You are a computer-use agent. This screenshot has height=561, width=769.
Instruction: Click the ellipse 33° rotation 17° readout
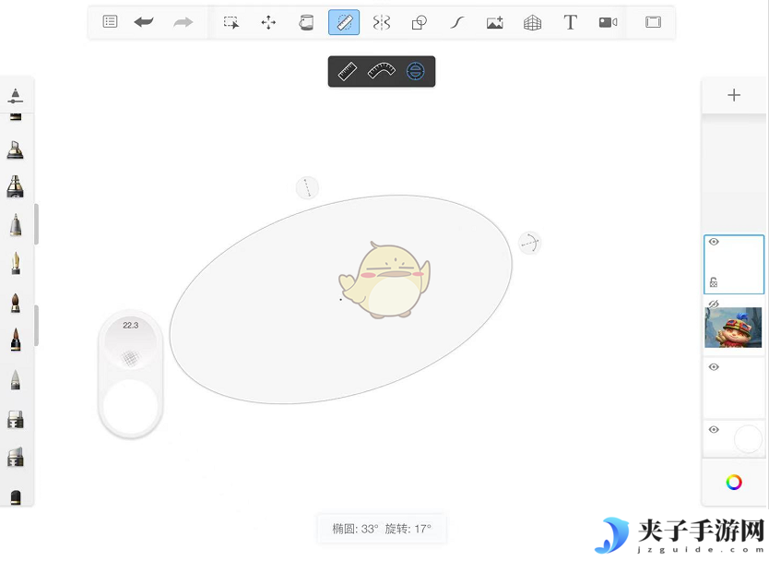click(x=382, y=529)
